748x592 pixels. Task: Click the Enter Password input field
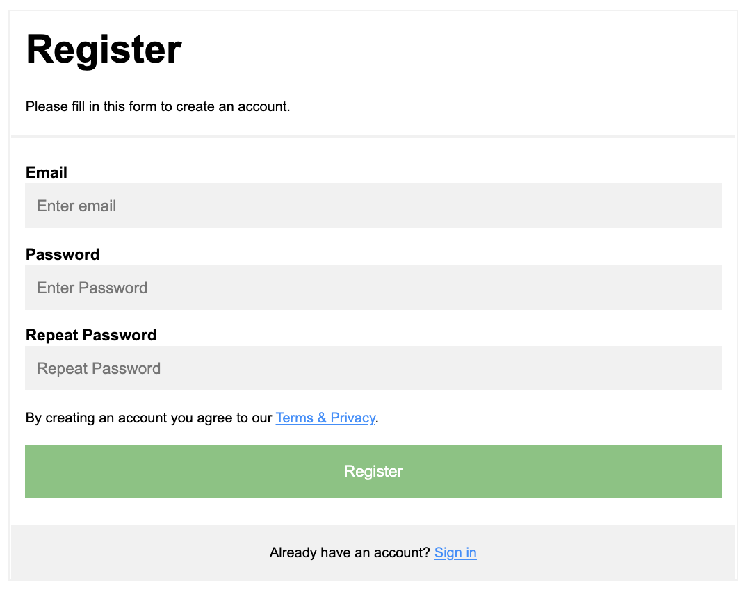(373, 287)
